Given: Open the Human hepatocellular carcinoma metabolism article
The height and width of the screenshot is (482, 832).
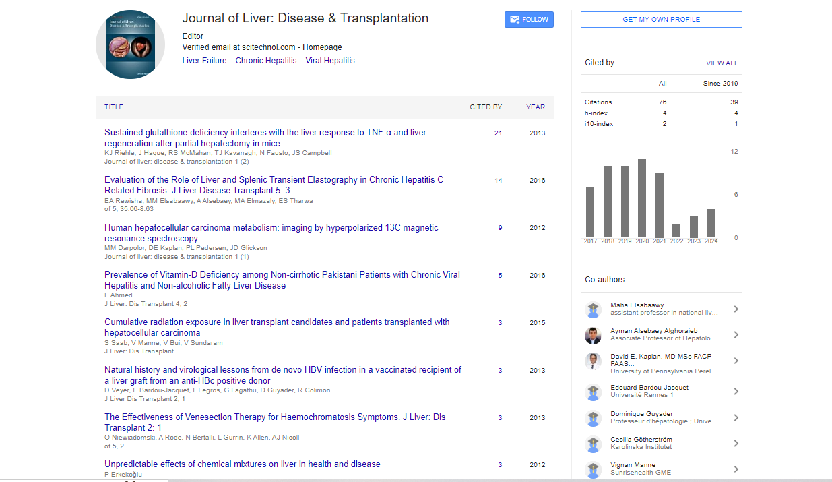Looking at the screenshot, I should coord(271,233).
